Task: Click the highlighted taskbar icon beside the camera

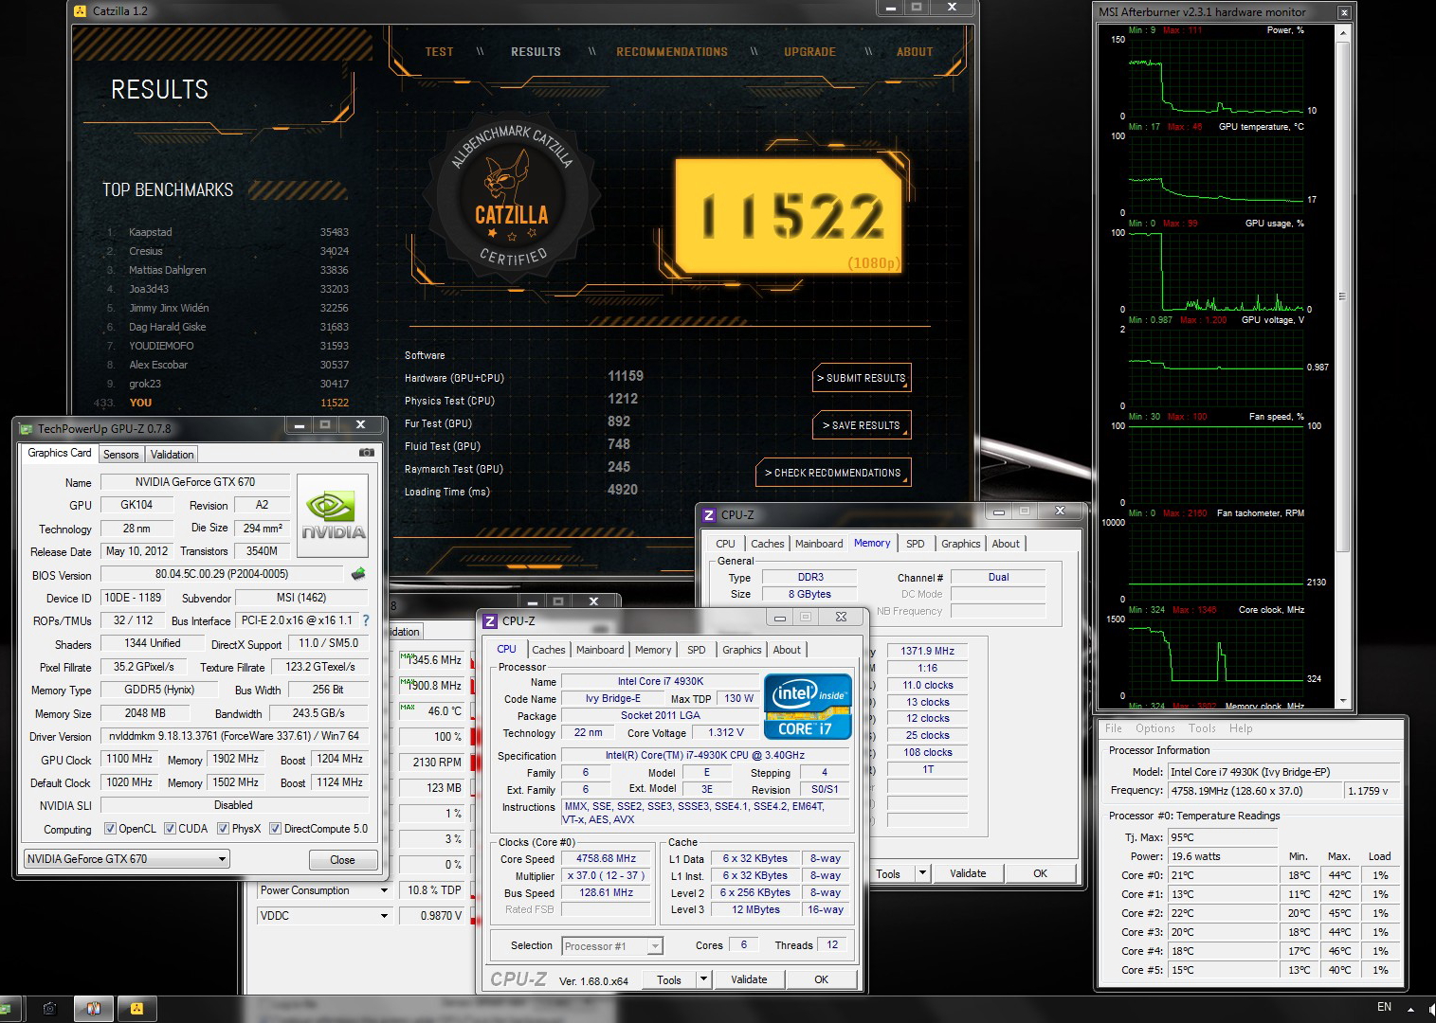Action: [x=93, y=1009]
